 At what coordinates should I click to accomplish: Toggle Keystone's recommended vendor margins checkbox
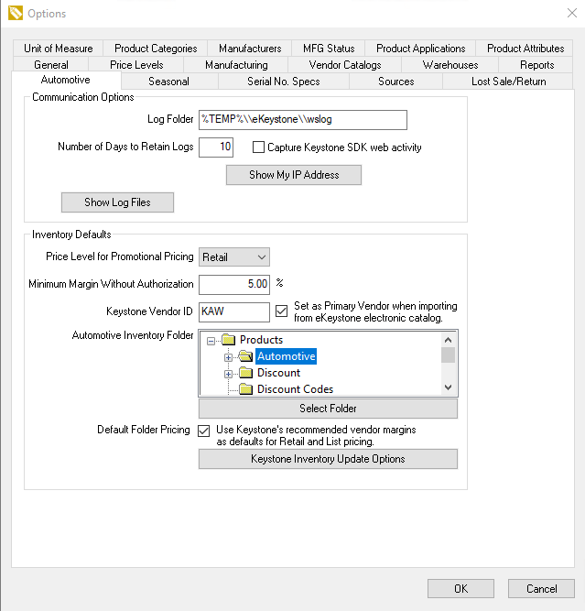(205, 430)
